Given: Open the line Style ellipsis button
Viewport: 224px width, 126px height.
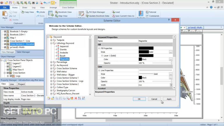Looking at the screenshot, I should (x=171, y=74).
